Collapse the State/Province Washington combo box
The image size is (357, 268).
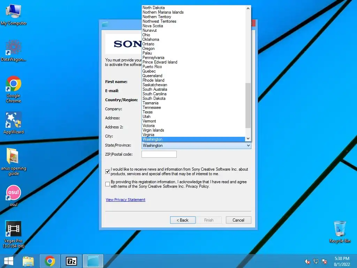pos(196,146)
